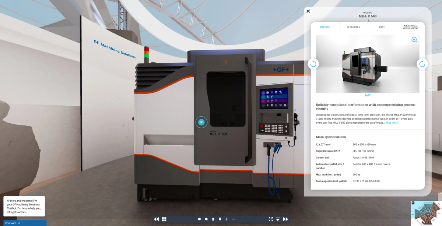Open the floor plan minimap

click(427, 213)
